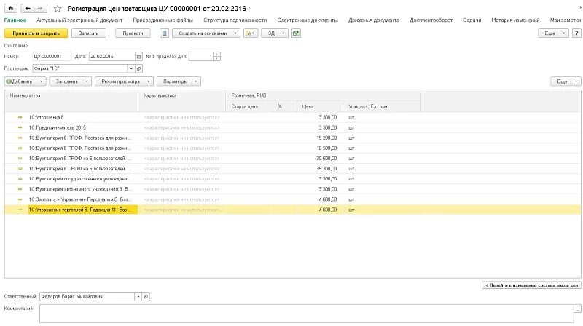Image resolution: width=583 pixels, height=326 pixels.
Task: Open the calendar picker for Дата
Action: point(138,57)
